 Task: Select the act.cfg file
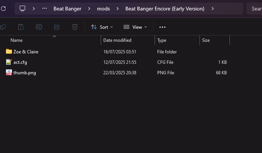(20, 62)
